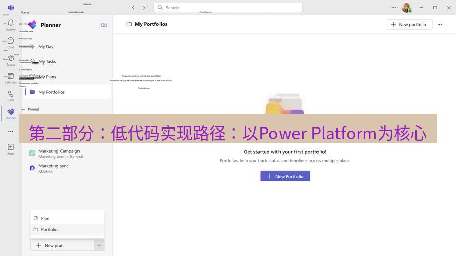Click the Search box
This screenshot has width=456, height=256.
tap(228, 8)
